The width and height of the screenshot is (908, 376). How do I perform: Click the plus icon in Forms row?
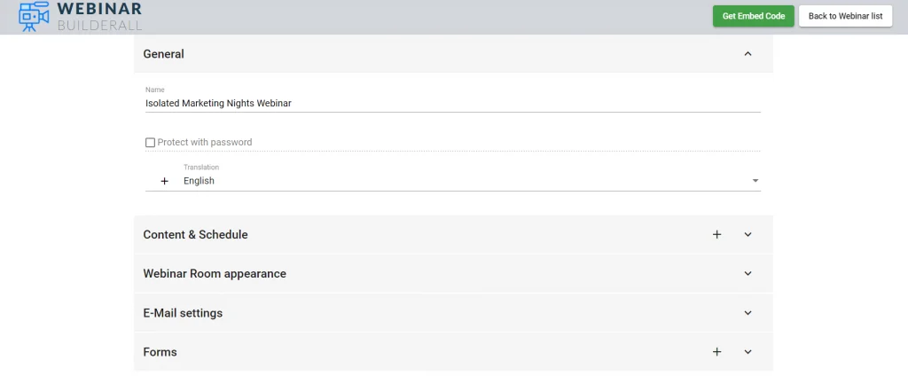coord(716,352)
